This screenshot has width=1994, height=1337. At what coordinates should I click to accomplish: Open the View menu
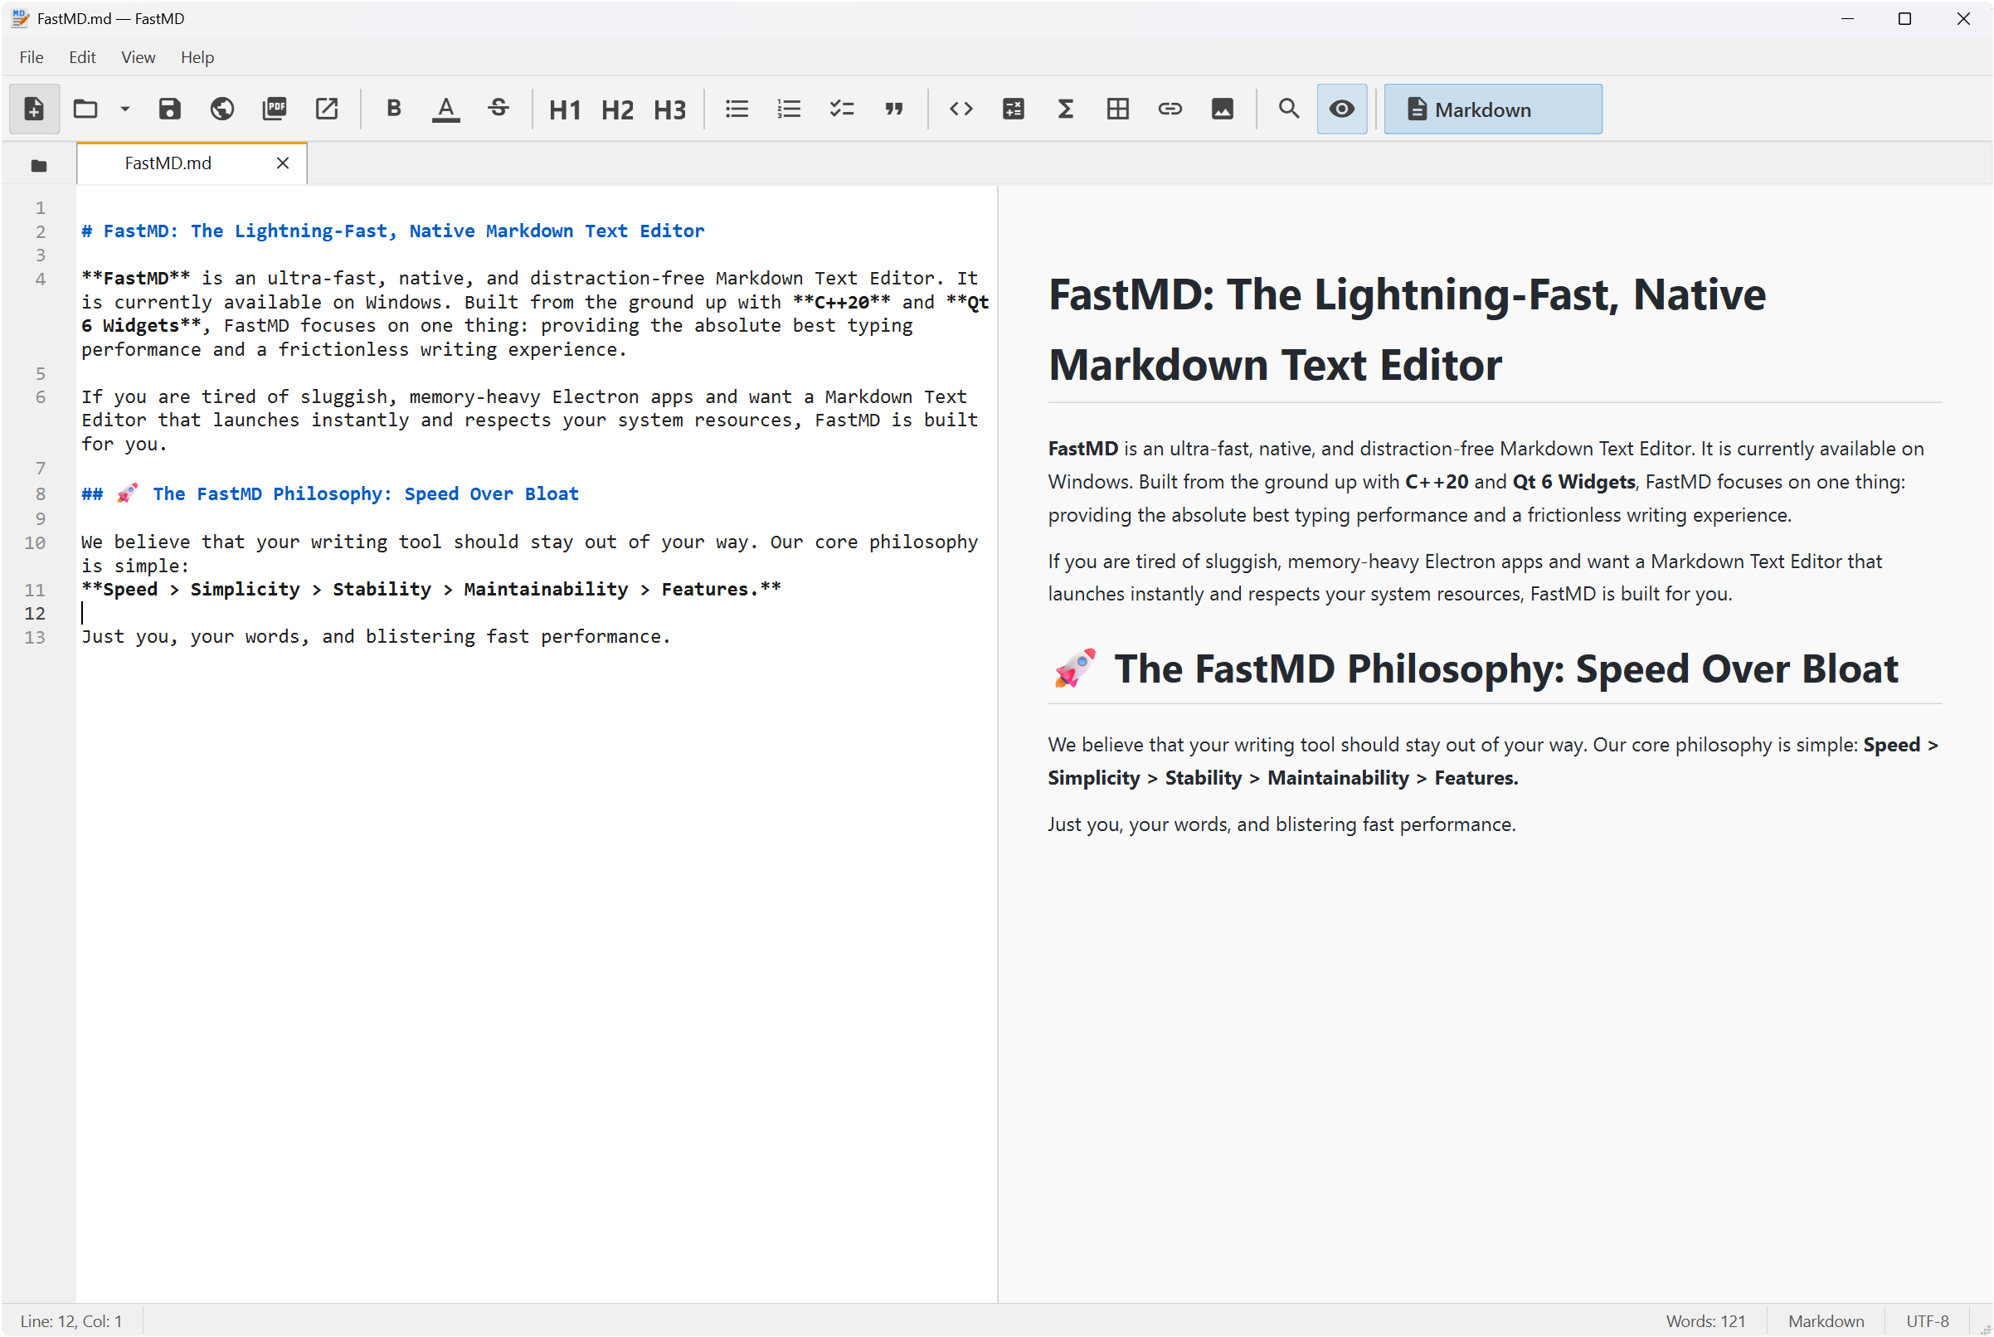click(139, 57)
